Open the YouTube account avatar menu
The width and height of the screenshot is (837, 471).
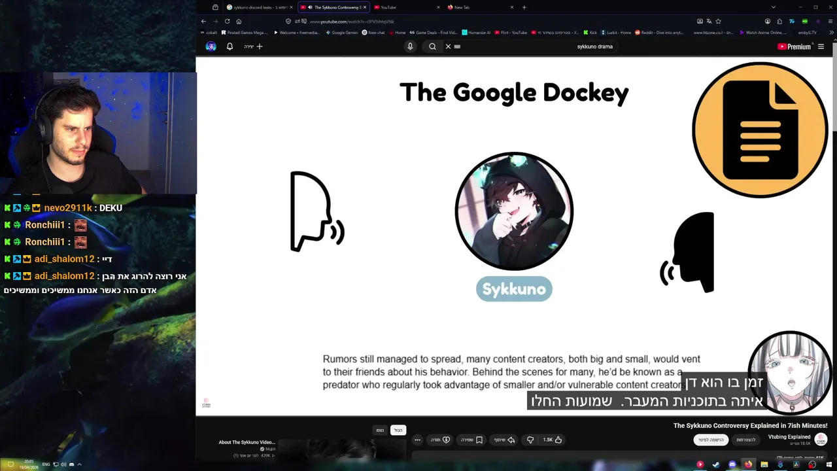211,46
